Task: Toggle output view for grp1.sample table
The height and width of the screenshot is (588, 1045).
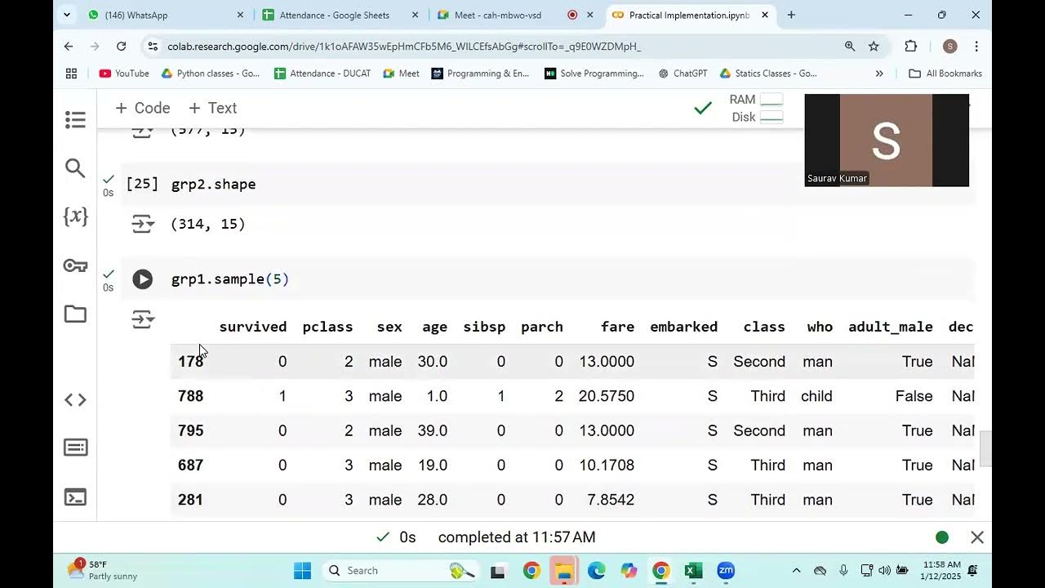Action: (x=143, y=319)
